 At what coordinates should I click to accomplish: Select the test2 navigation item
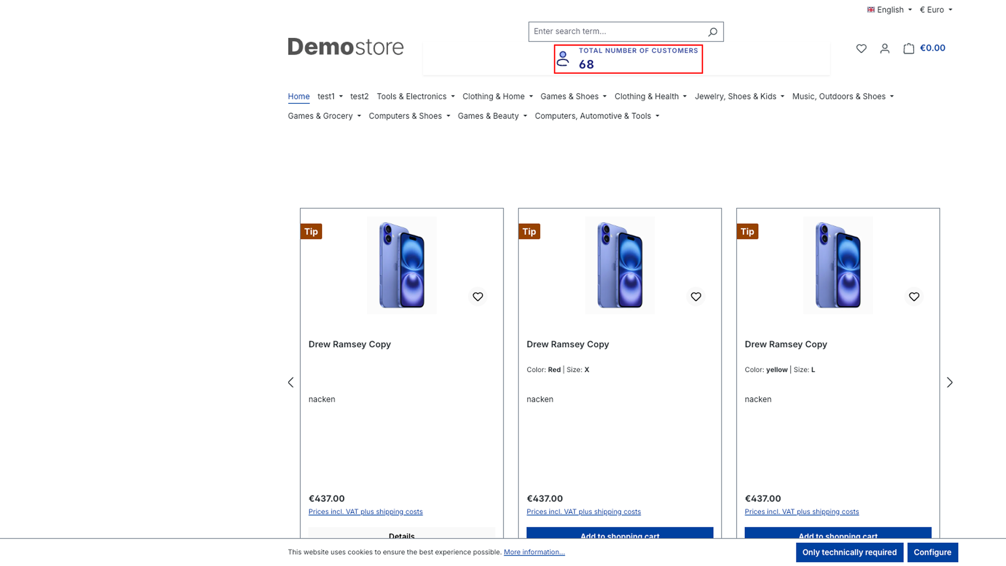pyautogui.click(x=359, y=96)
